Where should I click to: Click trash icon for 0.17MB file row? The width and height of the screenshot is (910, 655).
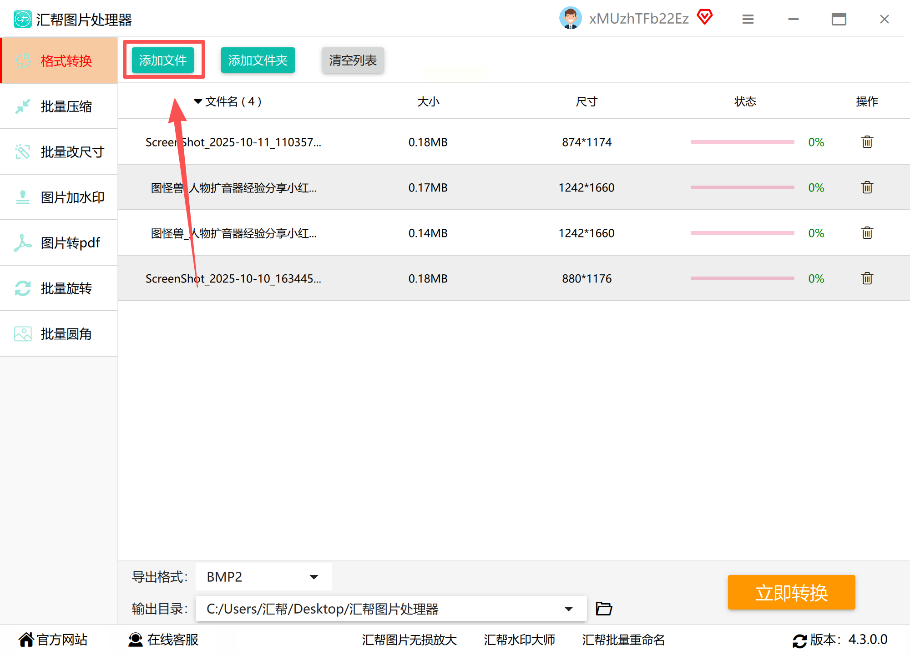(867, 187)
